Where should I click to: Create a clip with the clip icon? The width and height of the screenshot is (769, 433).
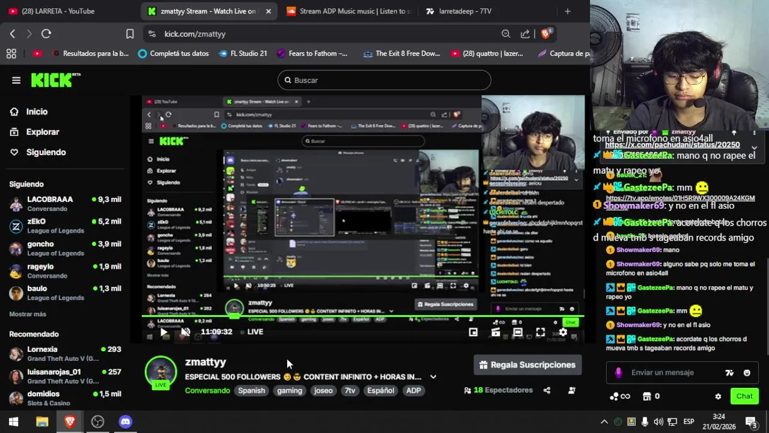coord(496,332)
